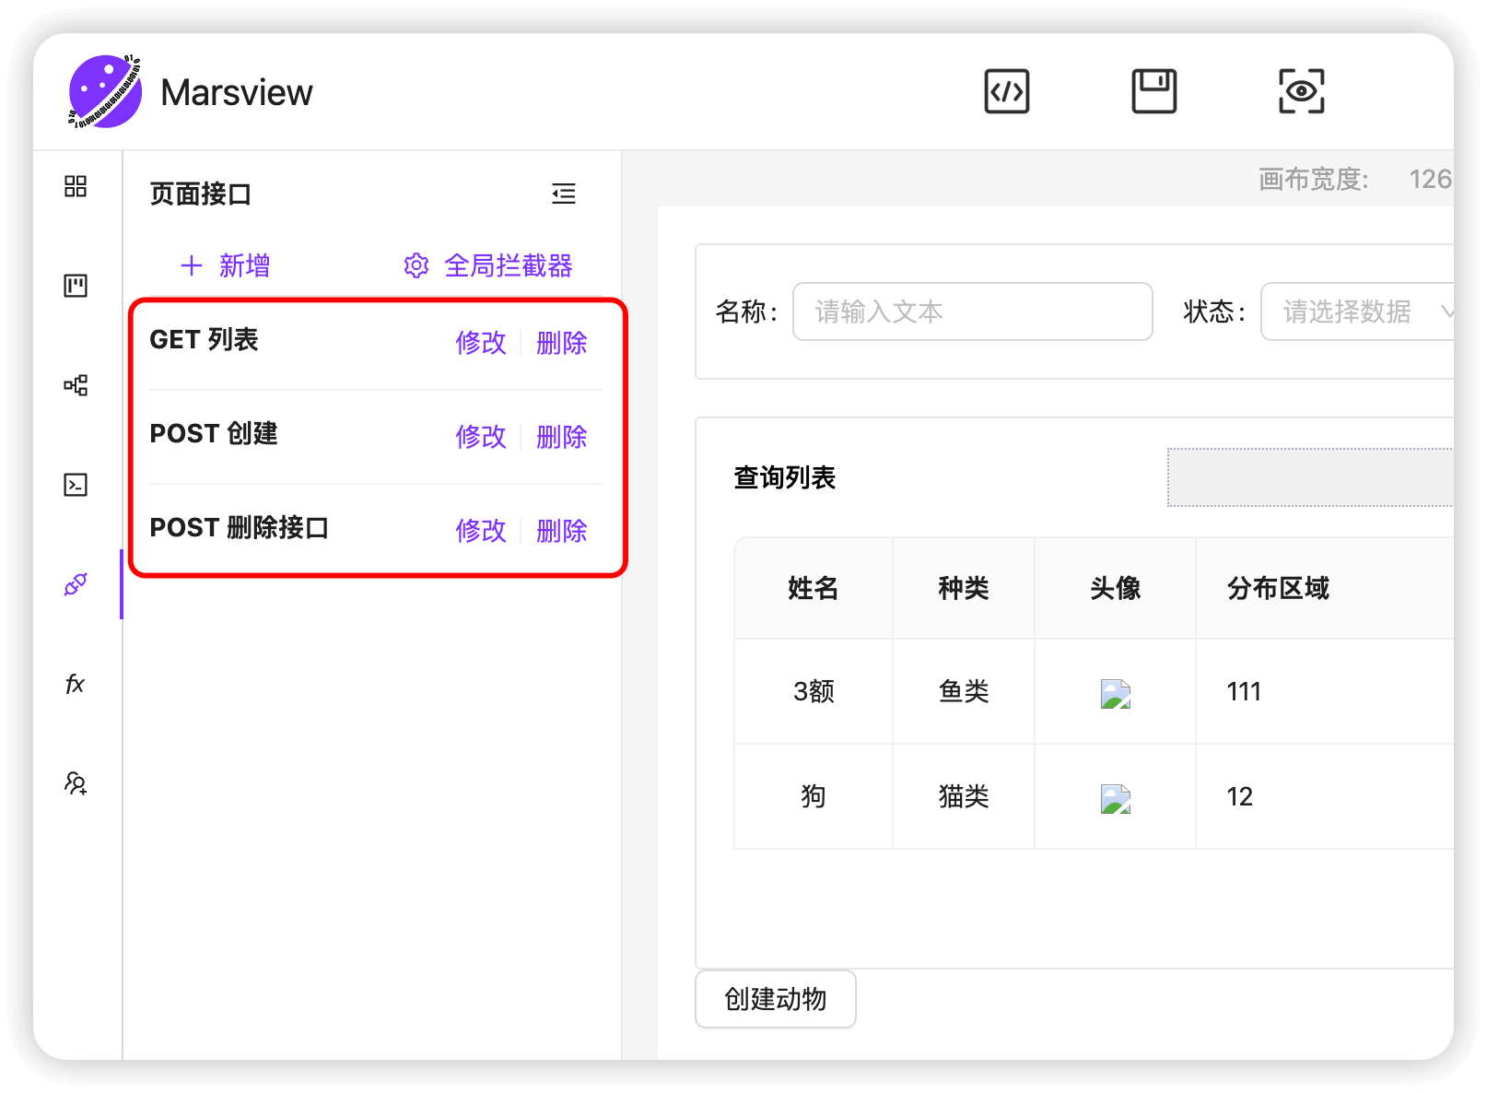1487x1093 pixels.
Task: Click the Marsview title text
Action: [x=237, y=92]
